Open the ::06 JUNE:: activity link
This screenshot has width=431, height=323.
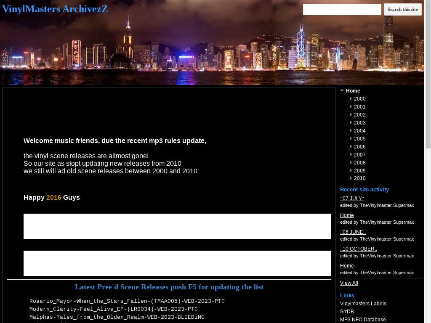pyautogui.click(x=353, y=232)
